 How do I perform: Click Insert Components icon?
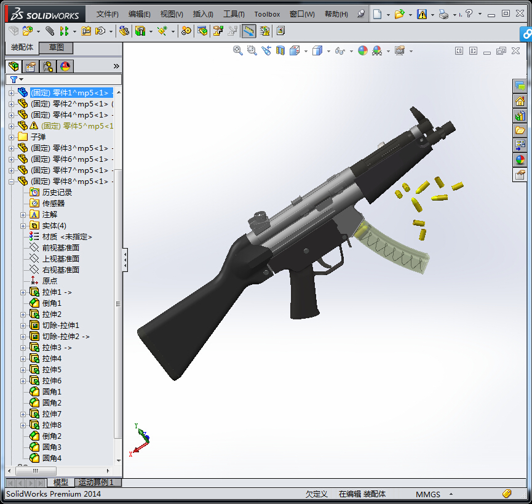[x=28, y=31]
